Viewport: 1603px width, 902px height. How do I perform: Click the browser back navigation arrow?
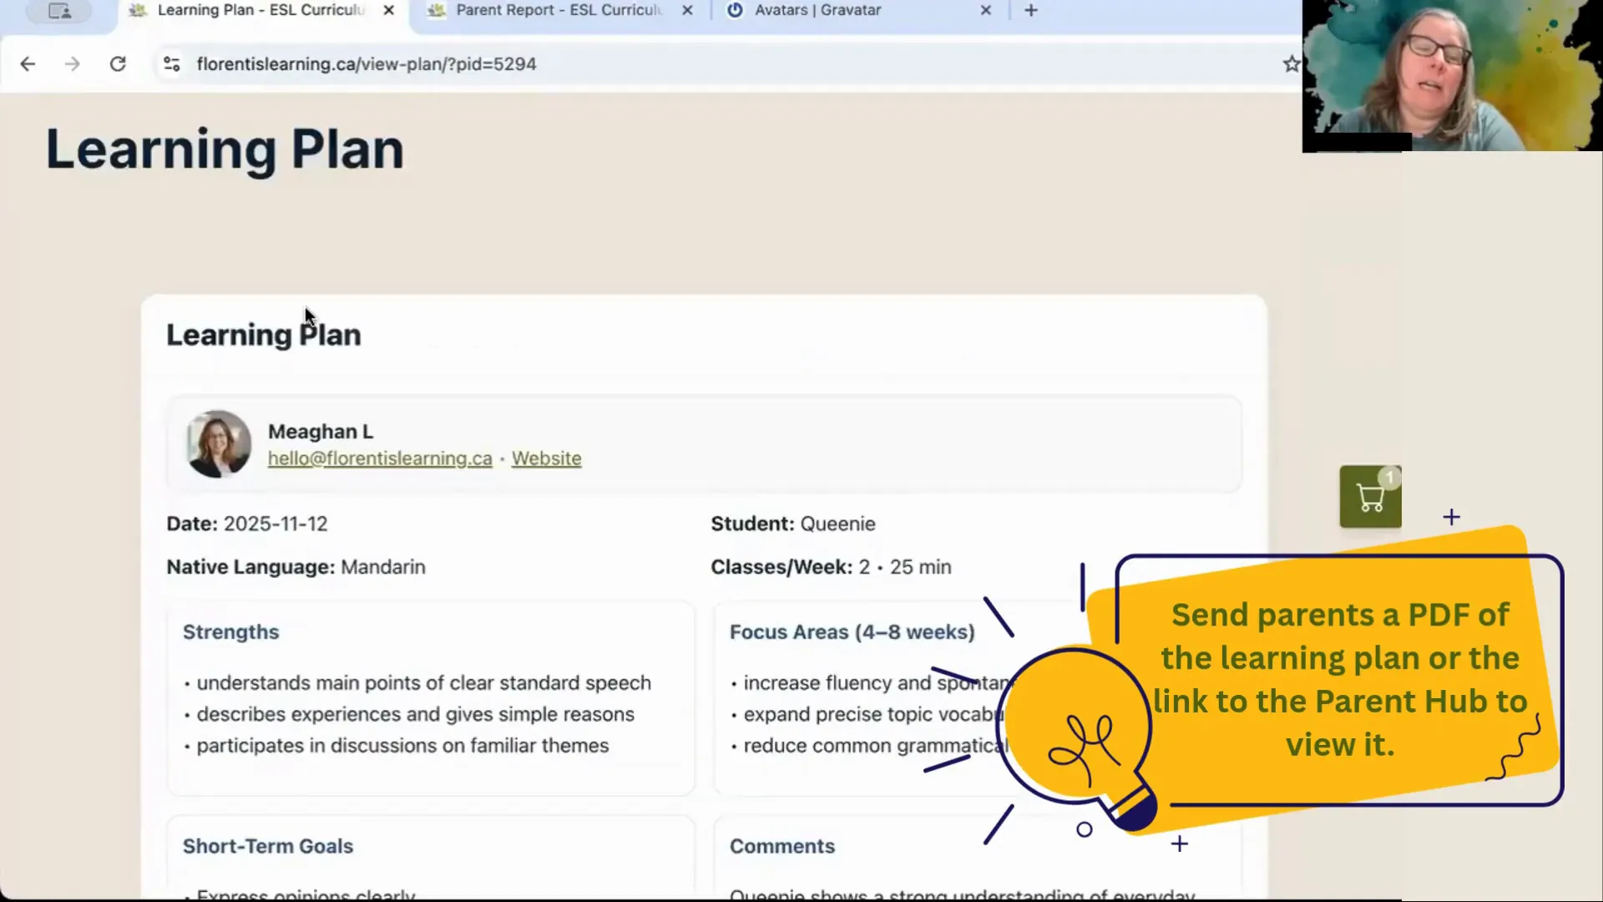click(x=28, y=63)
